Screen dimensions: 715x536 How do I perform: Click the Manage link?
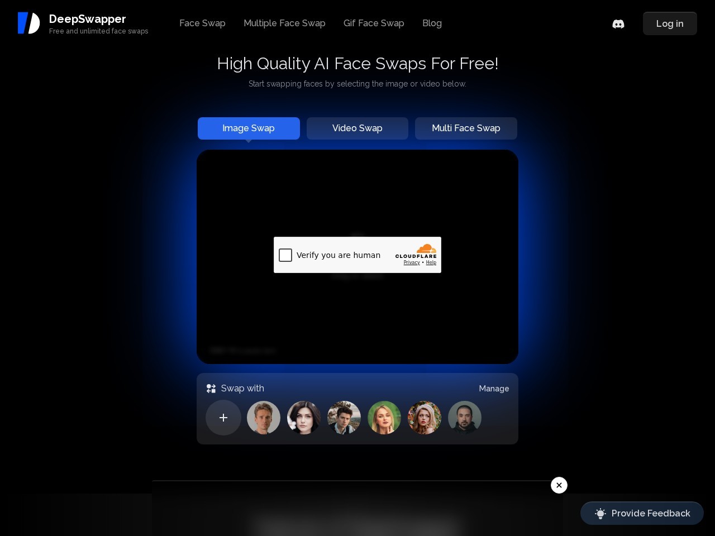494,389
